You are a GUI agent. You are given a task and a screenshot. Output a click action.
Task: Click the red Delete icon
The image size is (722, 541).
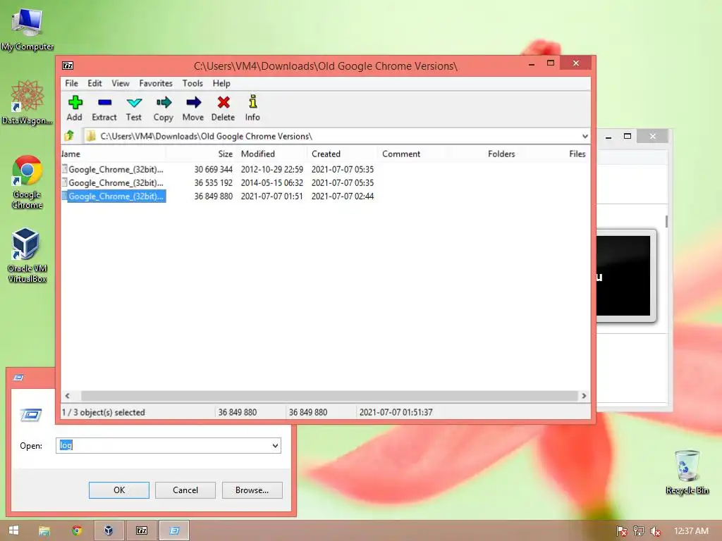(224, 108)
